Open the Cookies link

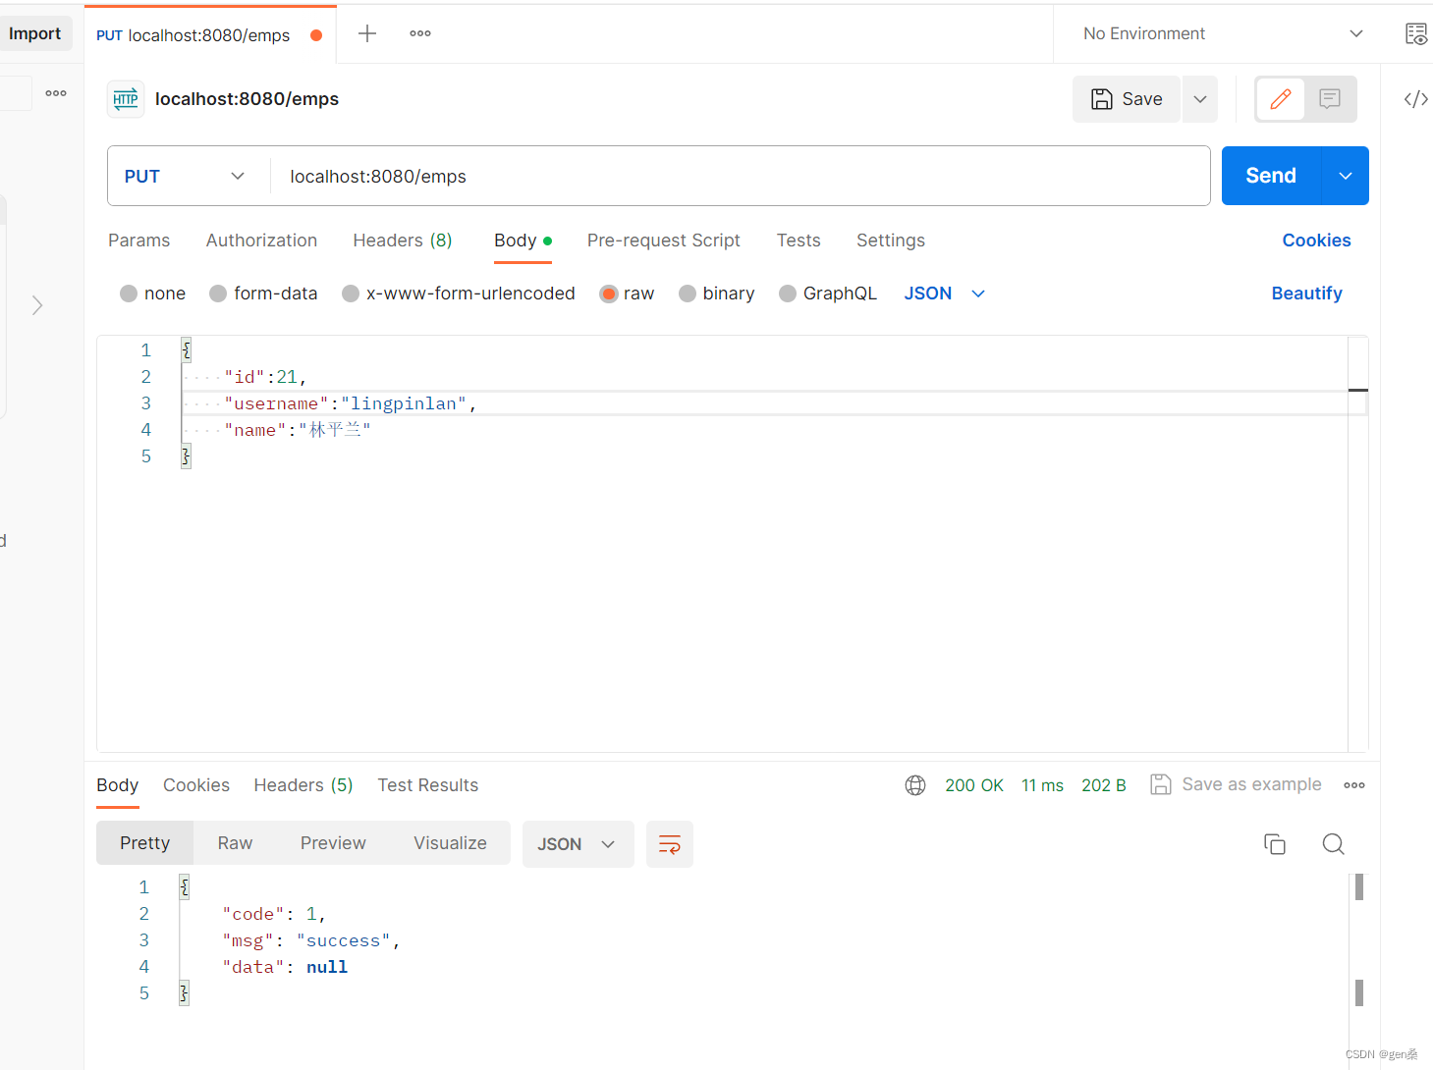[1316, 241]
